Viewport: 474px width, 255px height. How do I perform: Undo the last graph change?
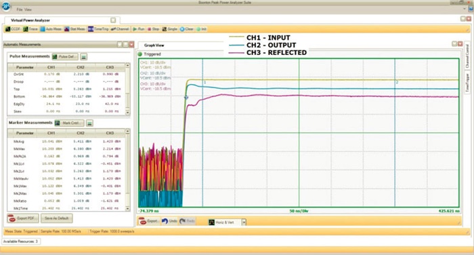coord(169,221)
